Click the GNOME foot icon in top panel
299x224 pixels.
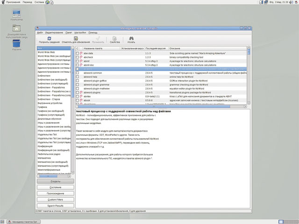coord(3,2)
